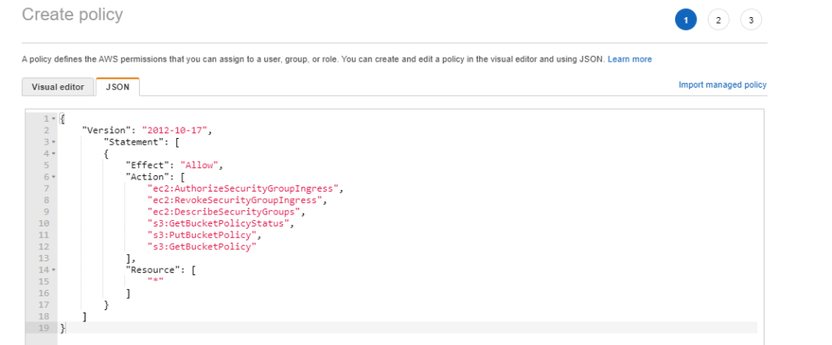Collapse the Resource array on line 14

(54, 270)
